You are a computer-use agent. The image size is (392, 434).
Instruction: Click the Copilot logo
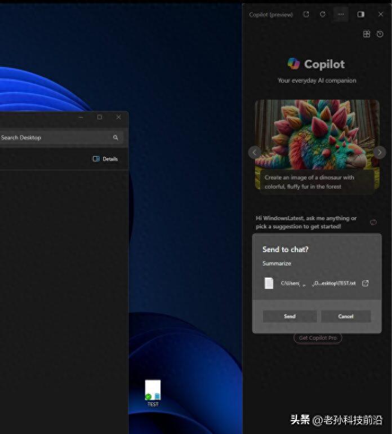[293, 64]
